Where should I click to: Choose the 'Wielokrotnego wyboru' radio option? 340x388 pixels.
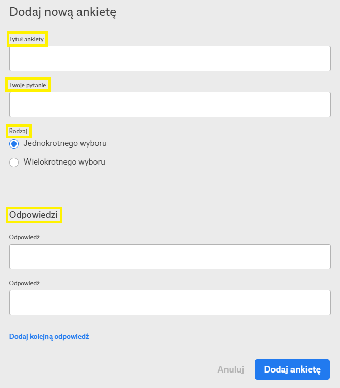[x=14, y=163]
